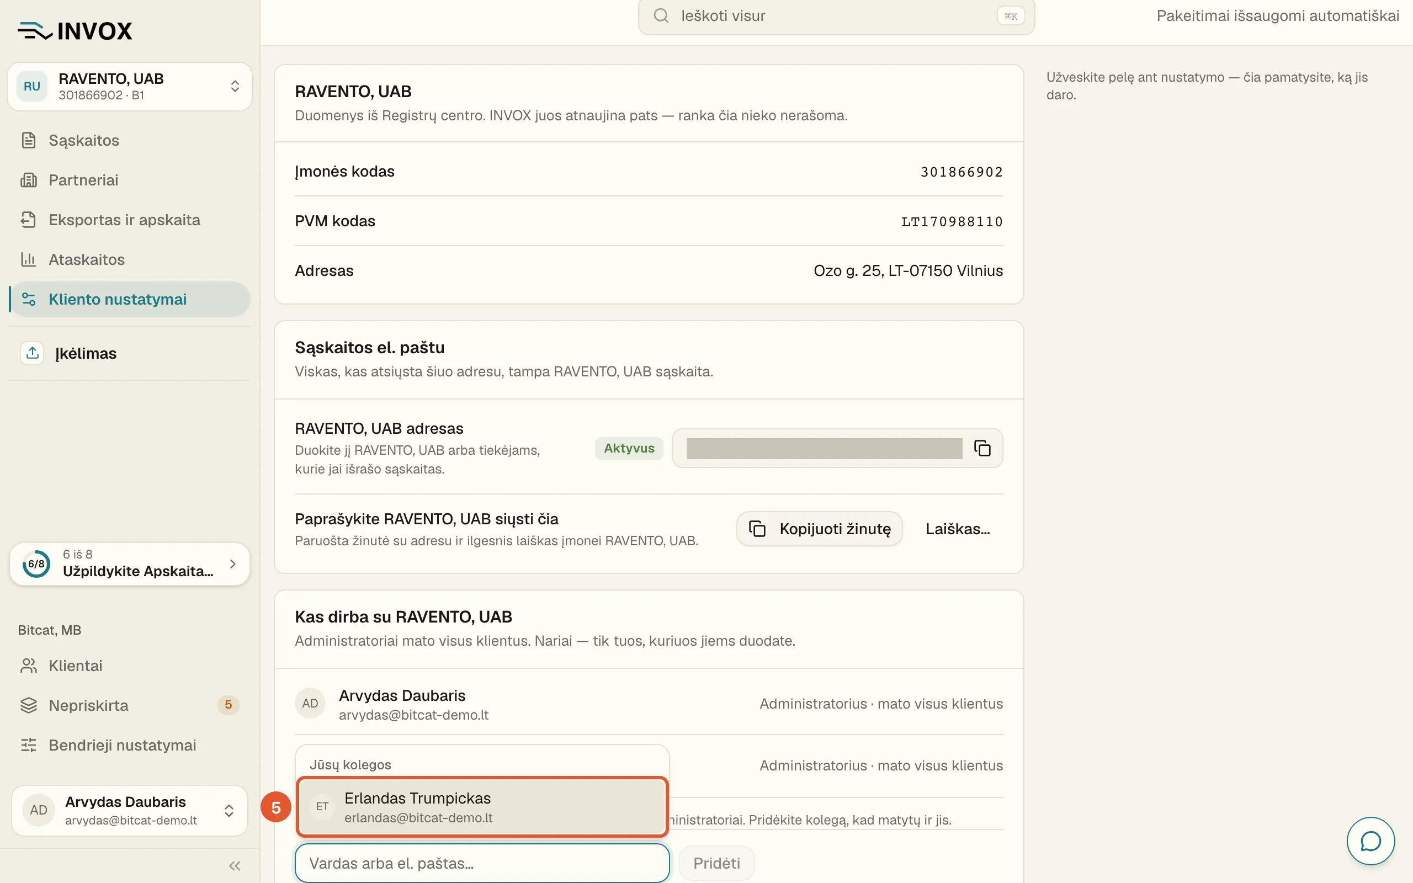Click the Nepriskirta count badge 5
This screenshot has width=1413, height=883.
tap(229, 705)
